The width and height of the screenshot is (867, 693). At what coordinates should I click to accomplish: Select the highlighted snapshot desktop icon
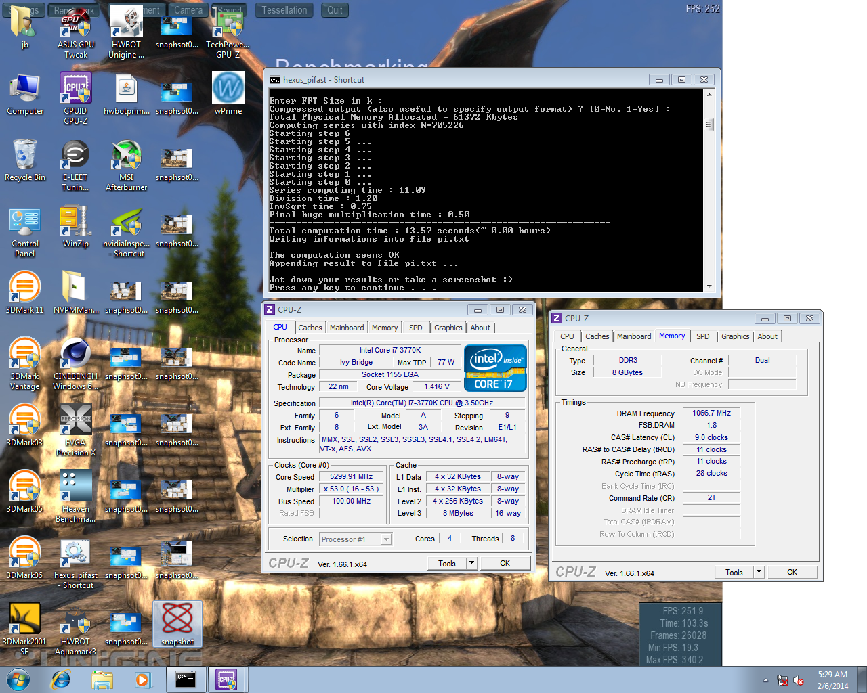click(x=177, y=624)
